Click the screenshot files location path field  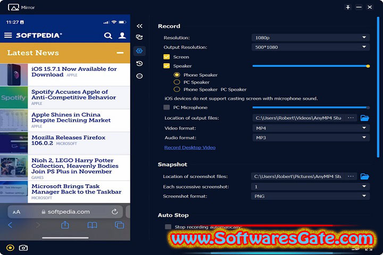click(x=298, y=176)
